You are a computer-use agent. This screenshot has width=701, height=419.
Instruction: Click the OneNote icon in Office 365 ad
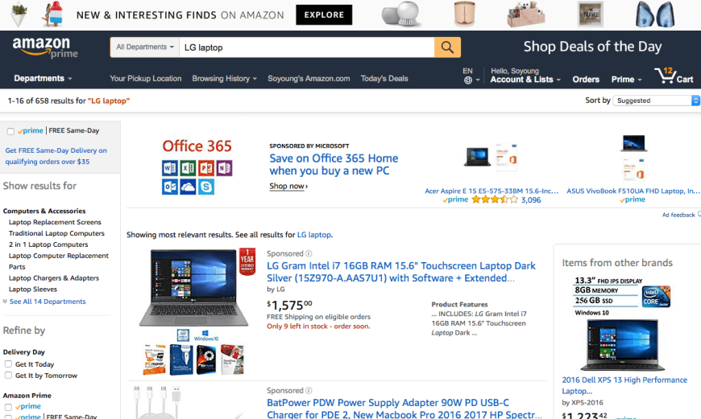point(225,168)
